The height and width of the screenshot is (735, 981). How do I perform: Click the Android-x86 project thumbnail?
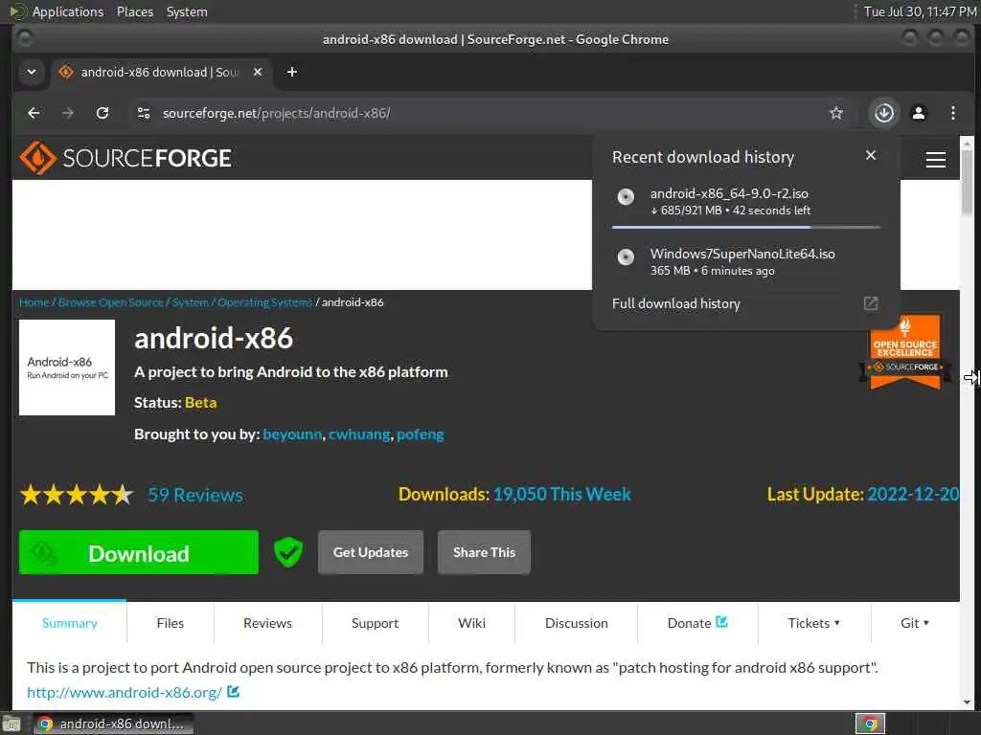(x=67, y=367)
